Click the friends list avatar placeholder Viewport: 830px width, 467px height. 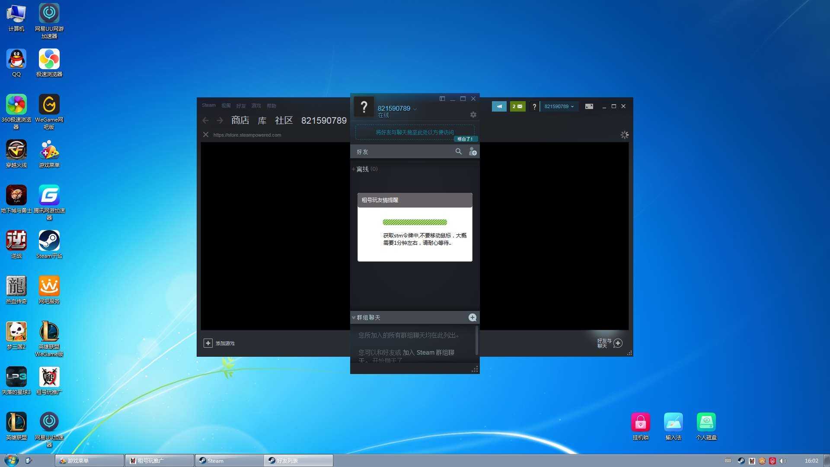(364, 106)
